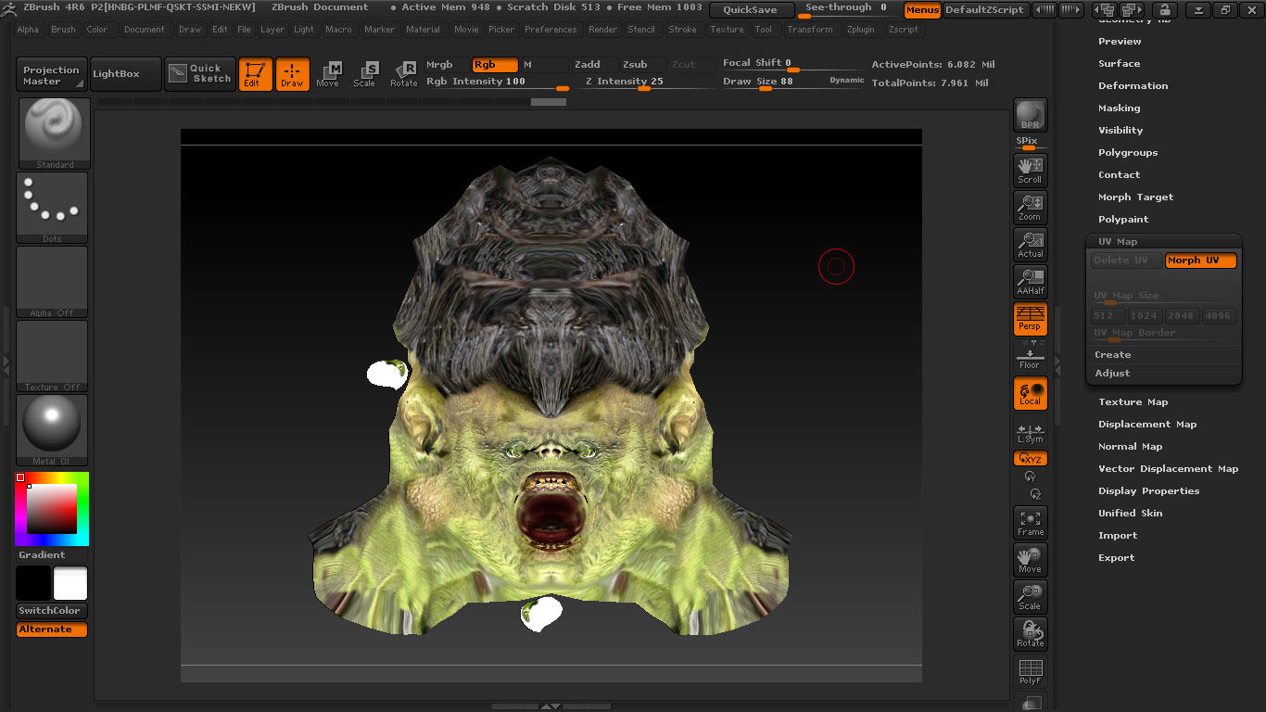The image size is (1266, 712).
Task: Expand the Displacement Map subpalette
Action: point(1147,424)
